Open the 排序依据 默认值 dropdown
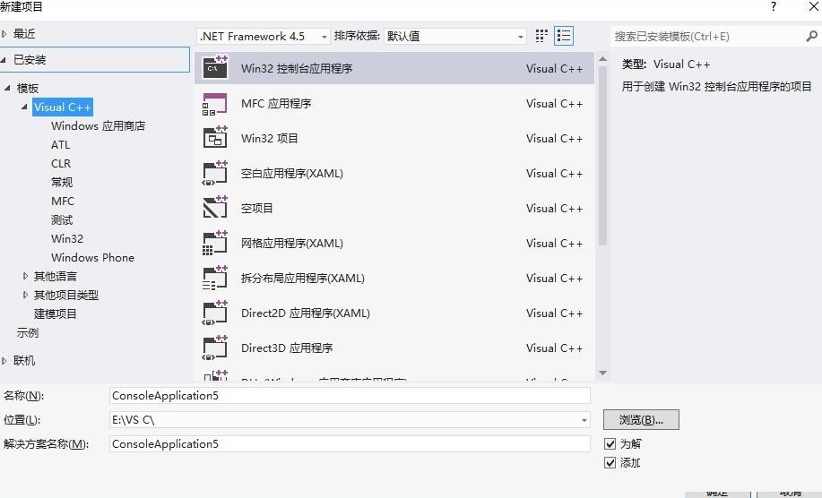The image size is (822, 498). [455, 36]
